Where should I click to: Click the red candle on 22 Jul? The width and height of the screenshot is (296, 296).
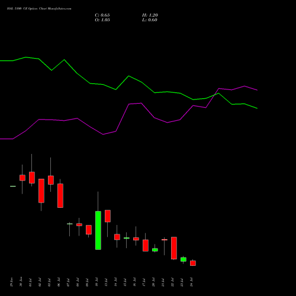pos(174,248)
